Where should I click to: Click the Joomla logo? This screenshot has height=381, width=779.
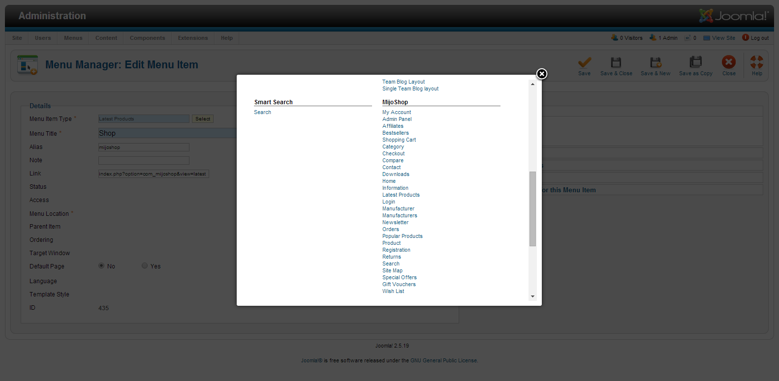[733, 16]
